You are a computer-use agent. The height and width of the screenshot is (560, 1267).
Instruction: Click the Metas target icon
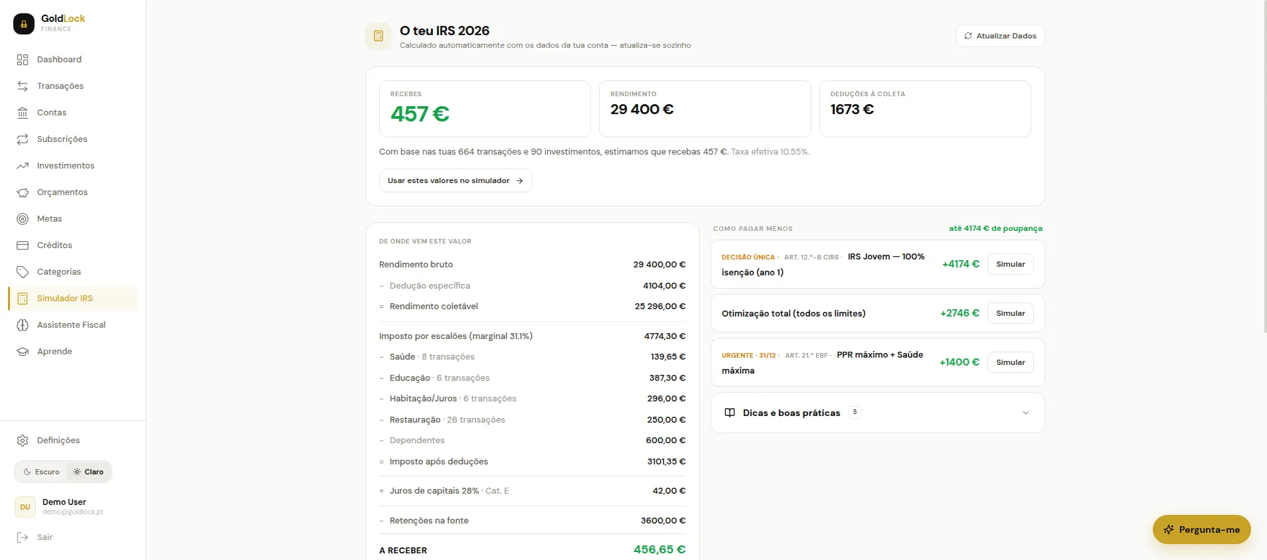(x=23, y=219)
